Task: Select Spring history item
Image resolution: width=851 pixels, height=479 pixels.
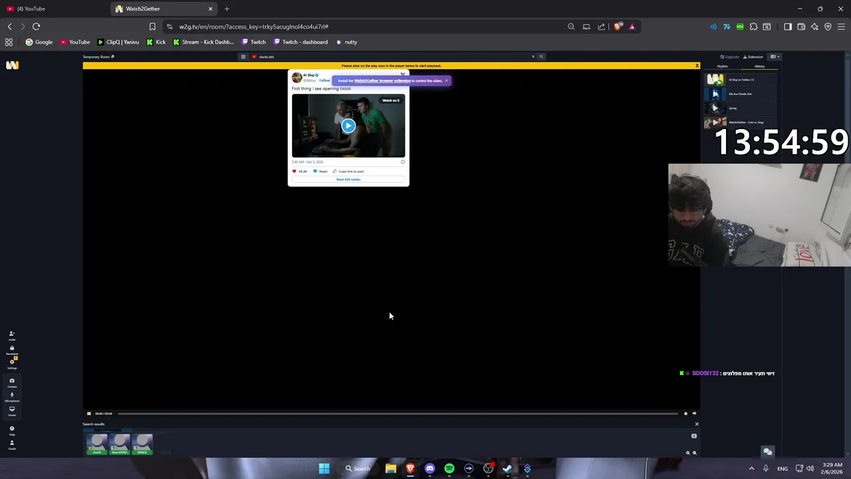Action: pyautogui.click(x=740, y=108)
